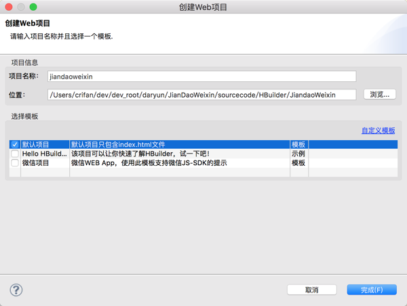Check the 微信项目 template checkbox
Screen dimensions: 407x306
15,163
